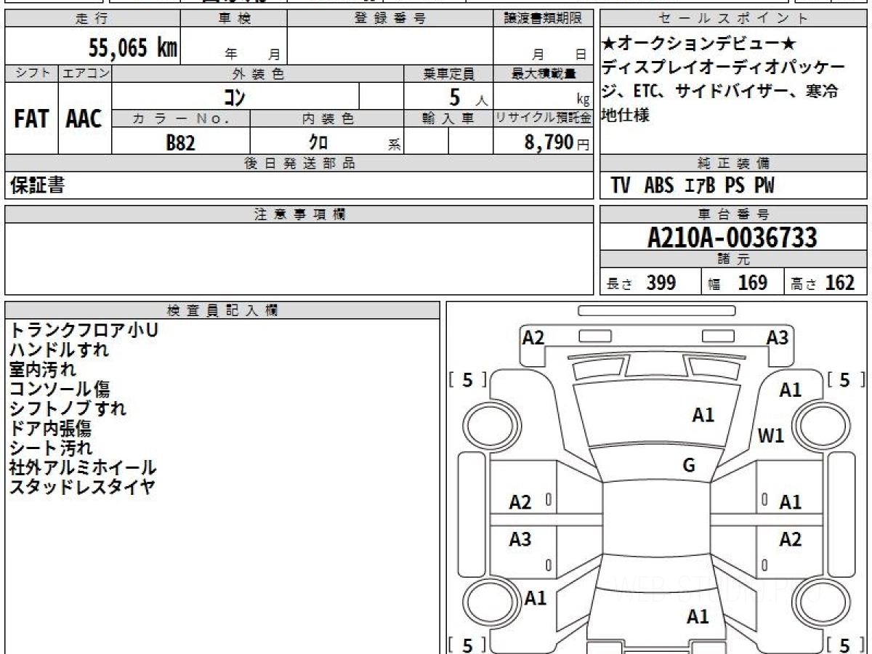This screenshot has width=872, height=654.
Task: Select PS in the equipment list
Action: tap(735, 185)
